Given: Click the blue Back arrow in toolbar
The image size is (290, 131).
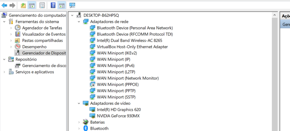Looking at the screenshot, I should point(4,5).
